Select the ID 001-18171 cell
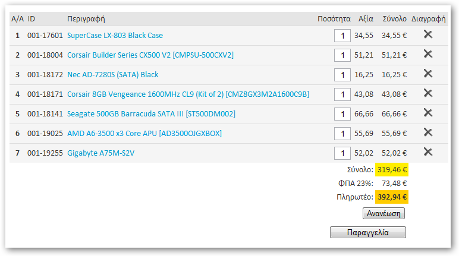The height and width of the screenshot is (256, 459). [x=45, y=94]
